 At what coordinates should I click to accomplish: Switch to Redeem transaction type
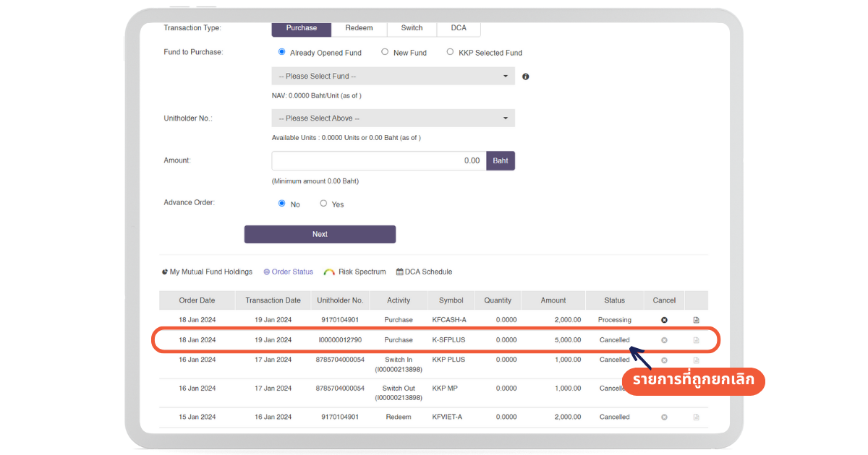pyautogui.click(x=359, y=28)
